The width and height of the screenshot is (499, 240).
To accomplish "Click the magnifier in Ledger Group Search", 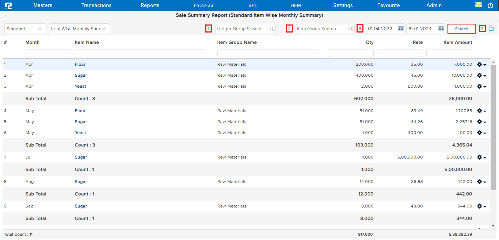I will pos(271,28).
